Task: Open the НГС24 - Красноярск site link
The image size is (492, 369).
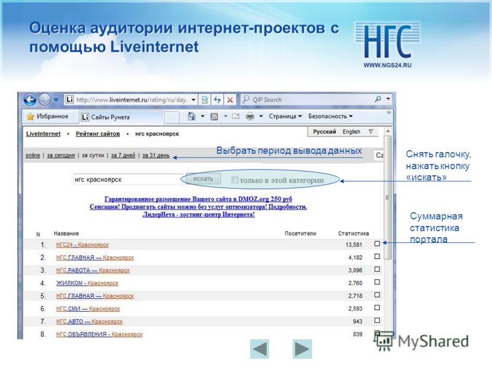Action: pos(82,245)
